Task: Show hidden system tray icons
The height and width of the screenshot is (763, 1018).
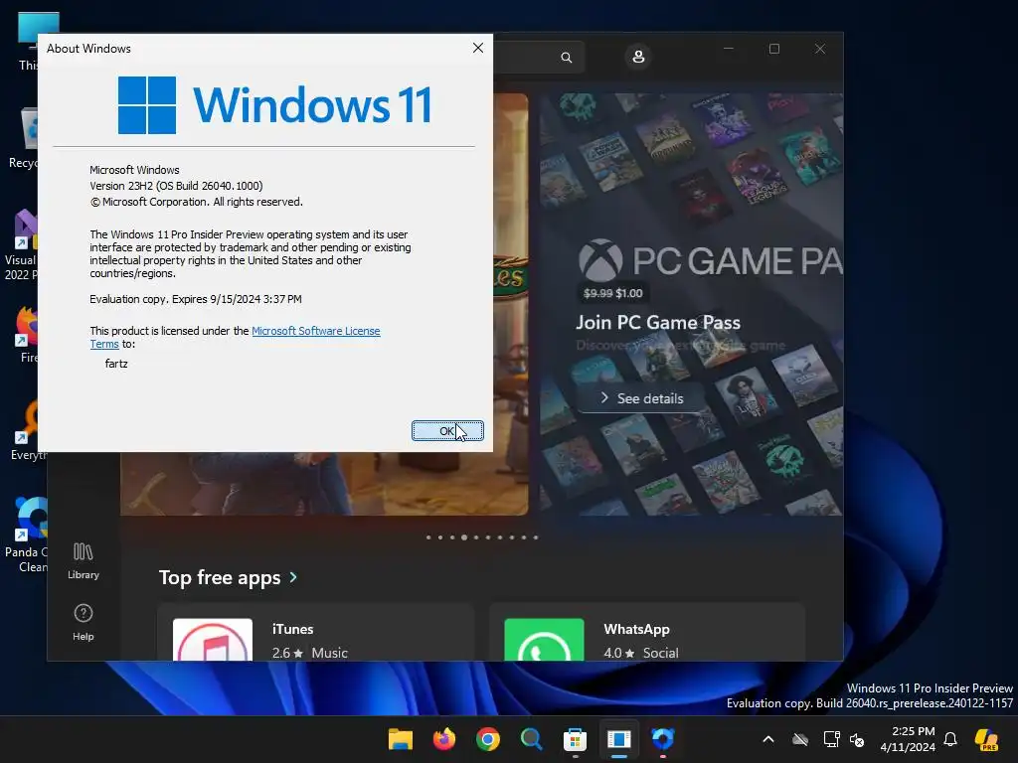Action: click(768, 739)
